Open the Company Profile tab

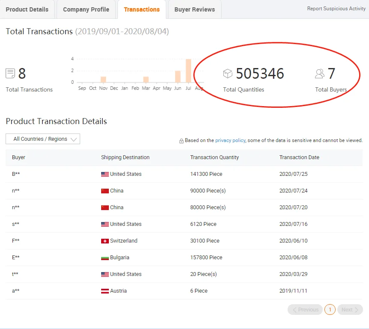[x=86, y=9]
